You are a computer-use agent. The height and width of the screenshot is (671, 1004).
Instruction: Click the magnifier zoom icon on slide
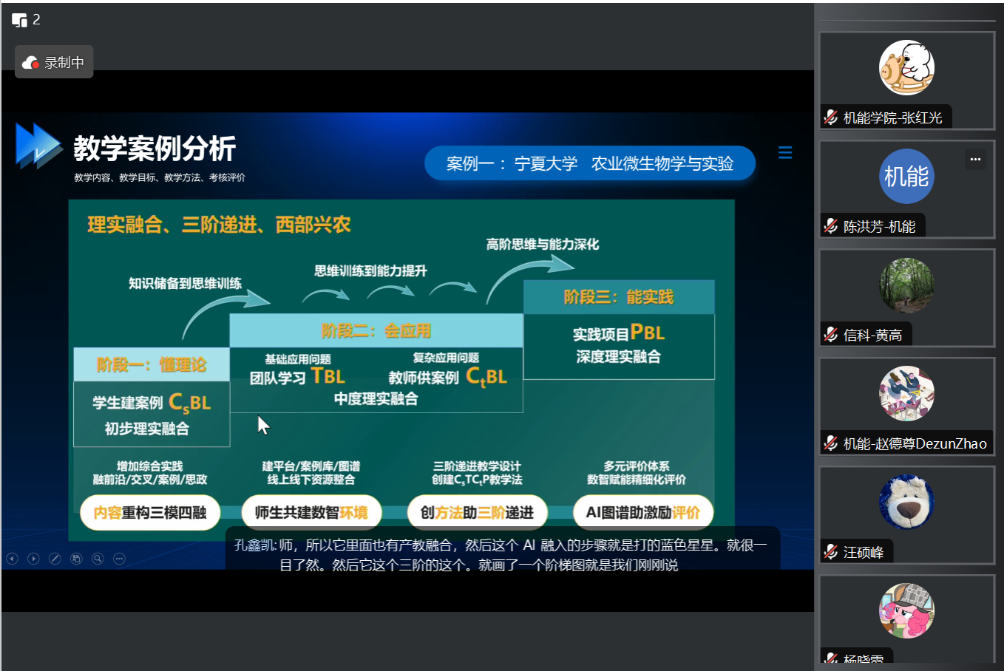pos(98,559)
